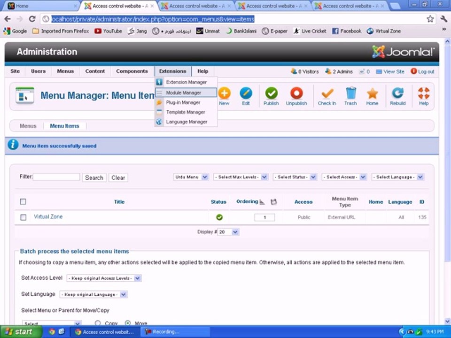451x338 pixels.
Task: Select the Move radio button
Action: [x=128, y=323]
